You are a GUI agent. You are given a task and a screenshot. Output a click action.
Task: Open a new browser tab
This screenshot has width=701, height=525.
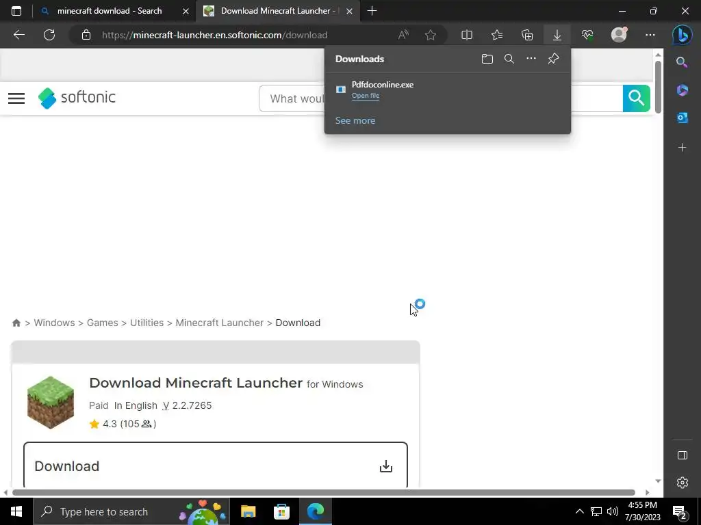[372, 11]
